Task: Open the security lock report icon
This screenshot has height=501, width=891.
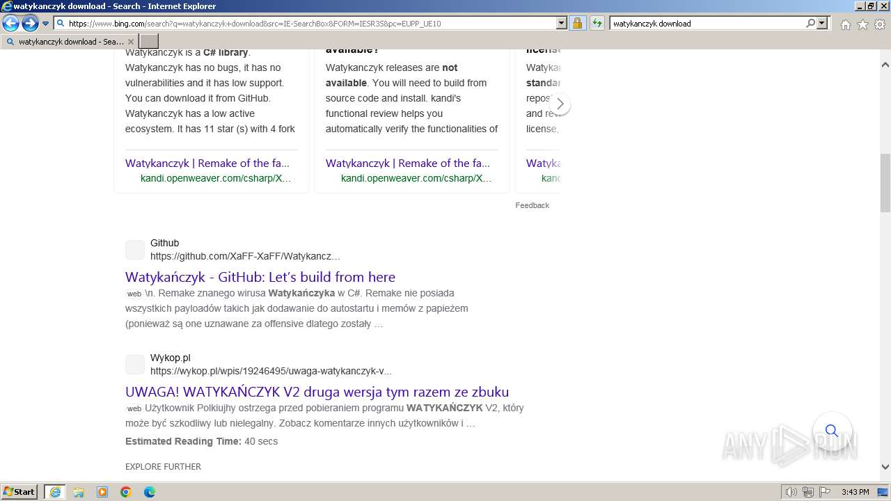Action: [577, 23]
